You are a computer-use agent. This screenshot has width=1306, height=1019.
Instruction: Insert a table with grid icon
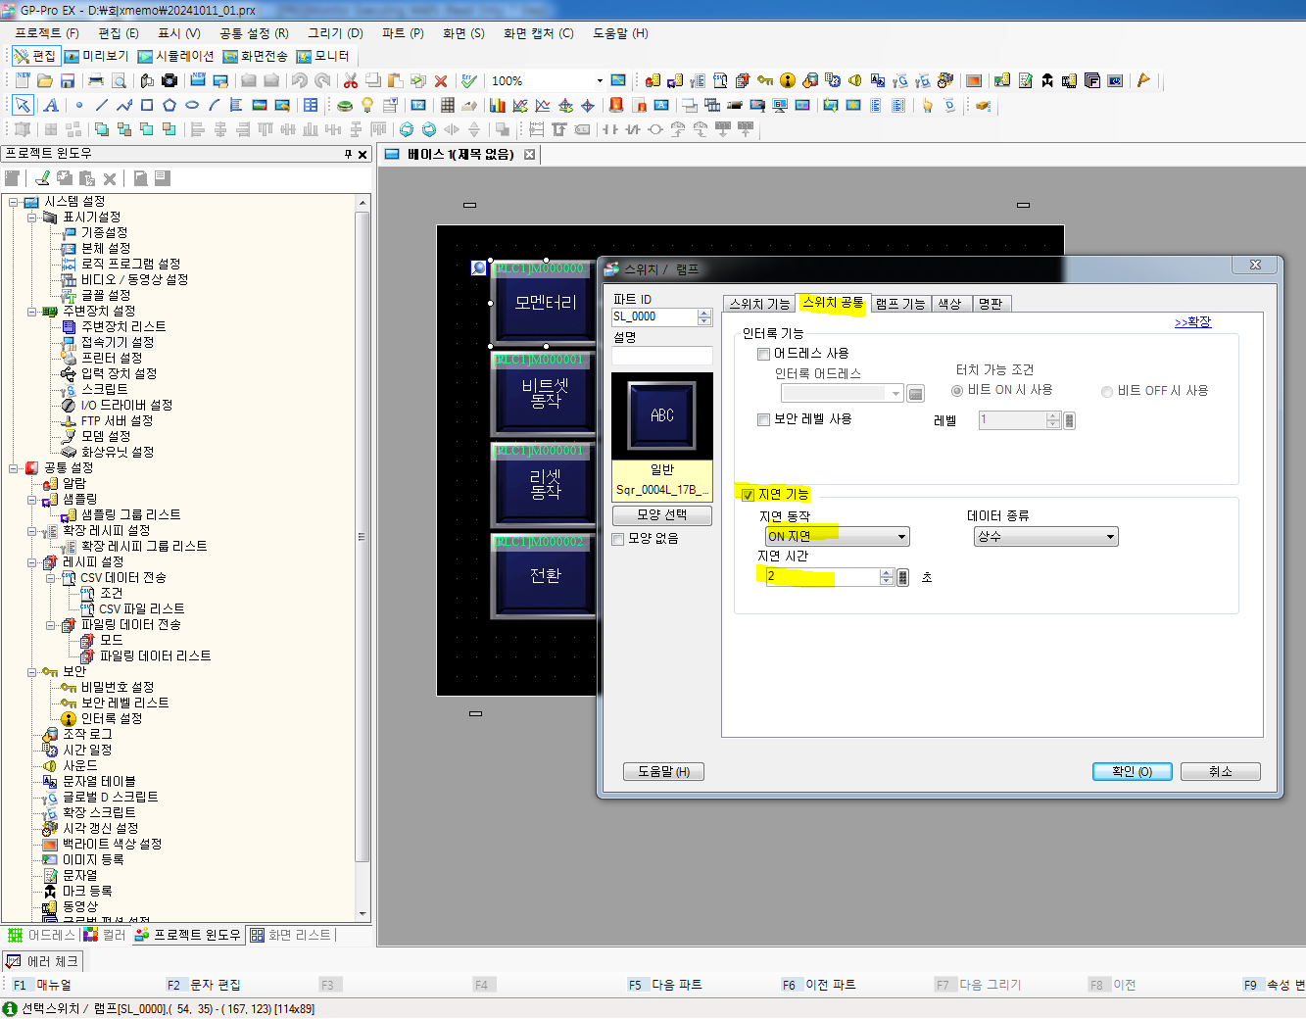click(311, 105)
